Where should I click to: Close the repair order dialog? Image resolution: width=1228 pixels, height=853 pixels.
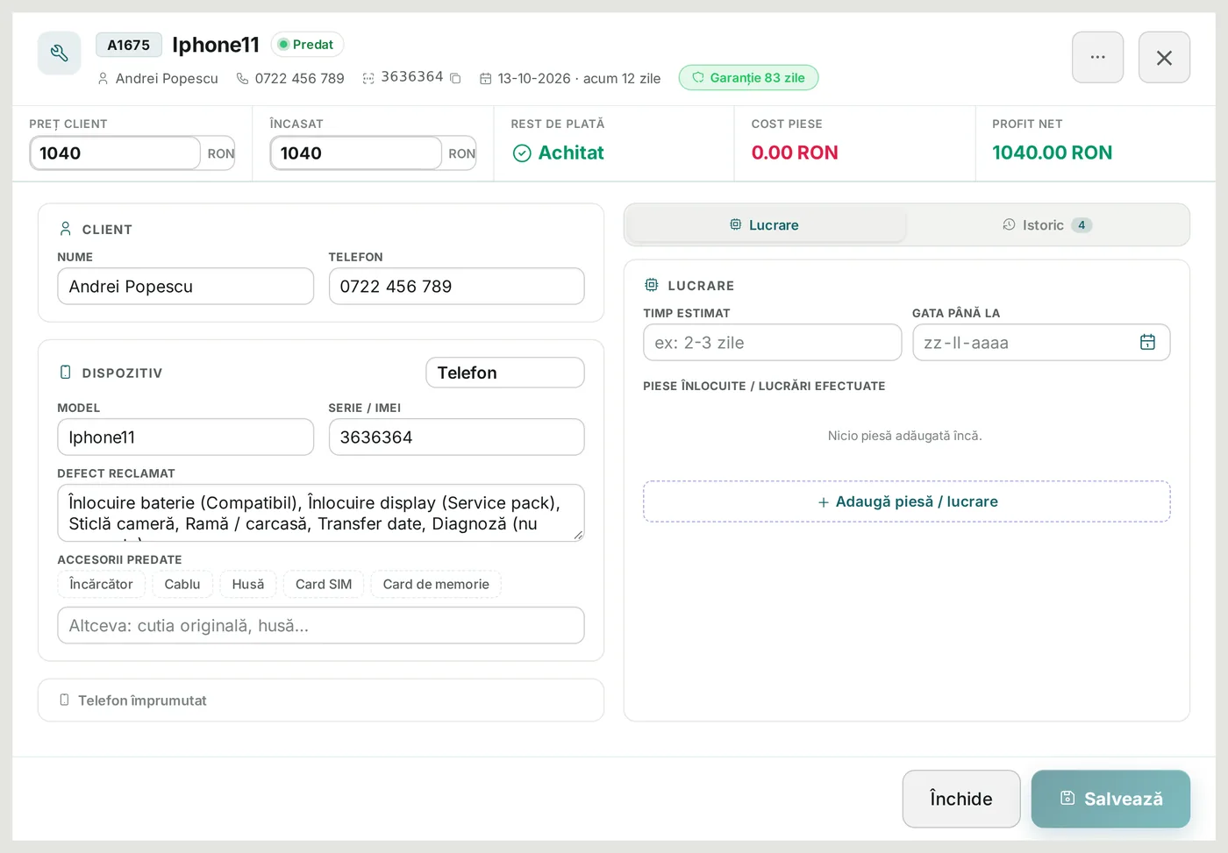pos(1164,57)
